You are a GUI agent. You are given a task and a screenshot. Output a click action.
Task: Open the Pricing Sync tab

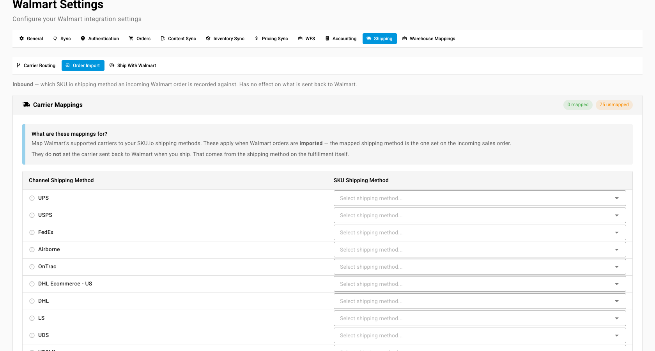click(x=271, y=39)
